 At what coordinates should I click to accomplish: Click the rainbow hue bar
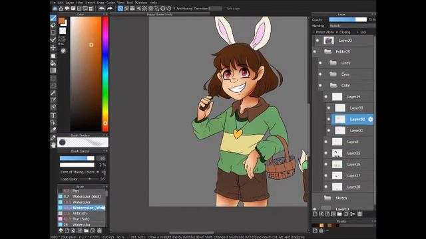click(105, 74)
